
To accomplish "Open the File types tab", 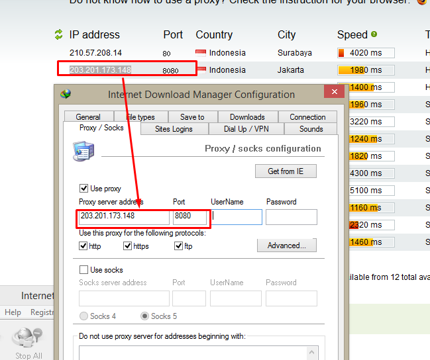I will click(x=141, y=117).
